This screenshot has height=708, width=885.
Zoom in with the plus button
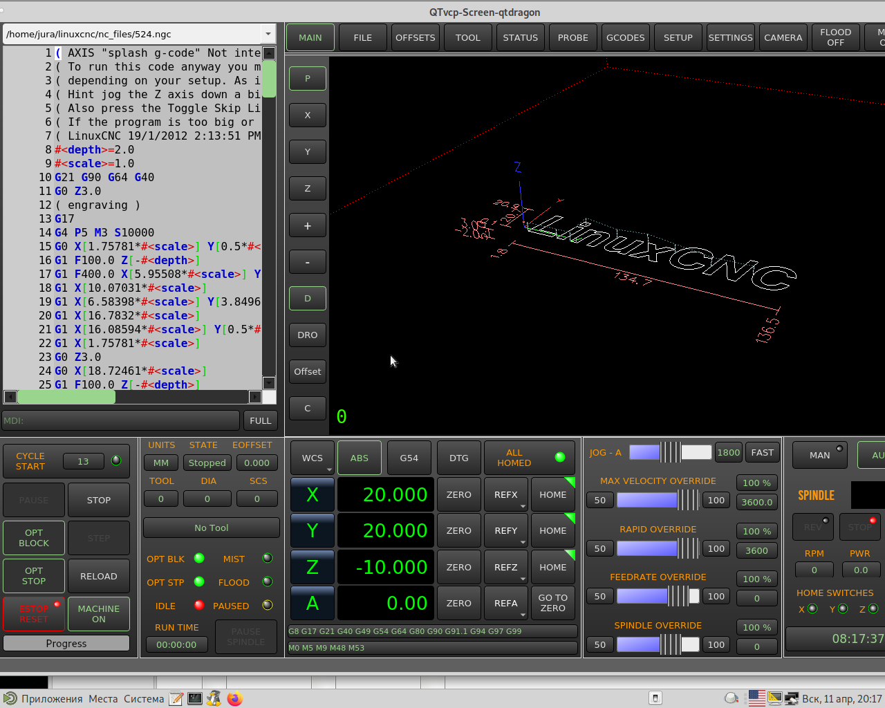pos(308,225)
